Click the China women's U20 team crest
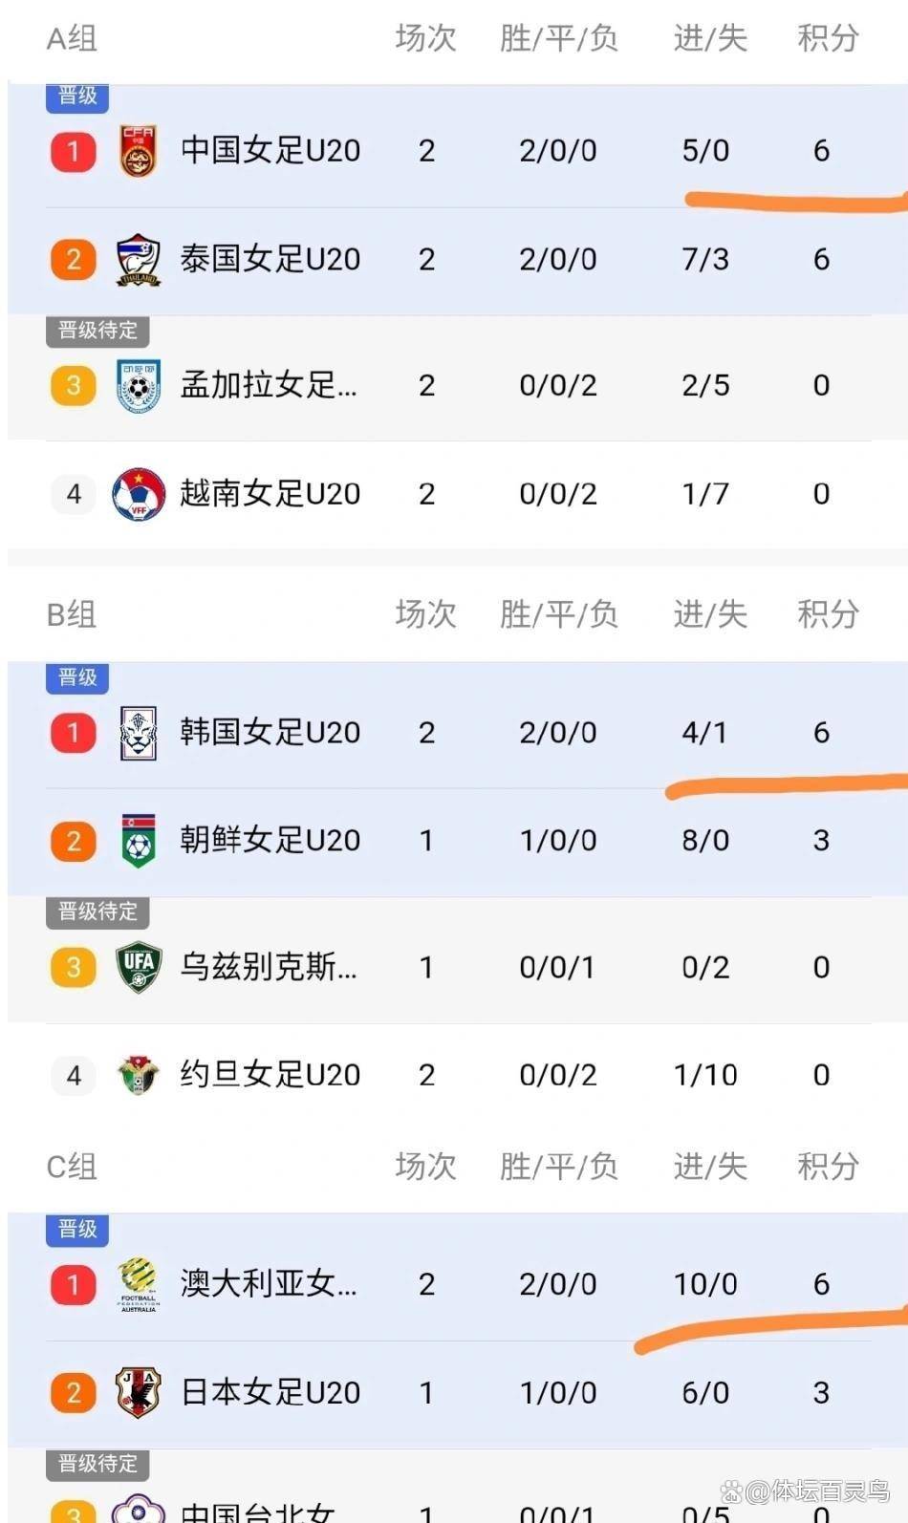The image size is (908, 1523). click(x=139, y=151)
